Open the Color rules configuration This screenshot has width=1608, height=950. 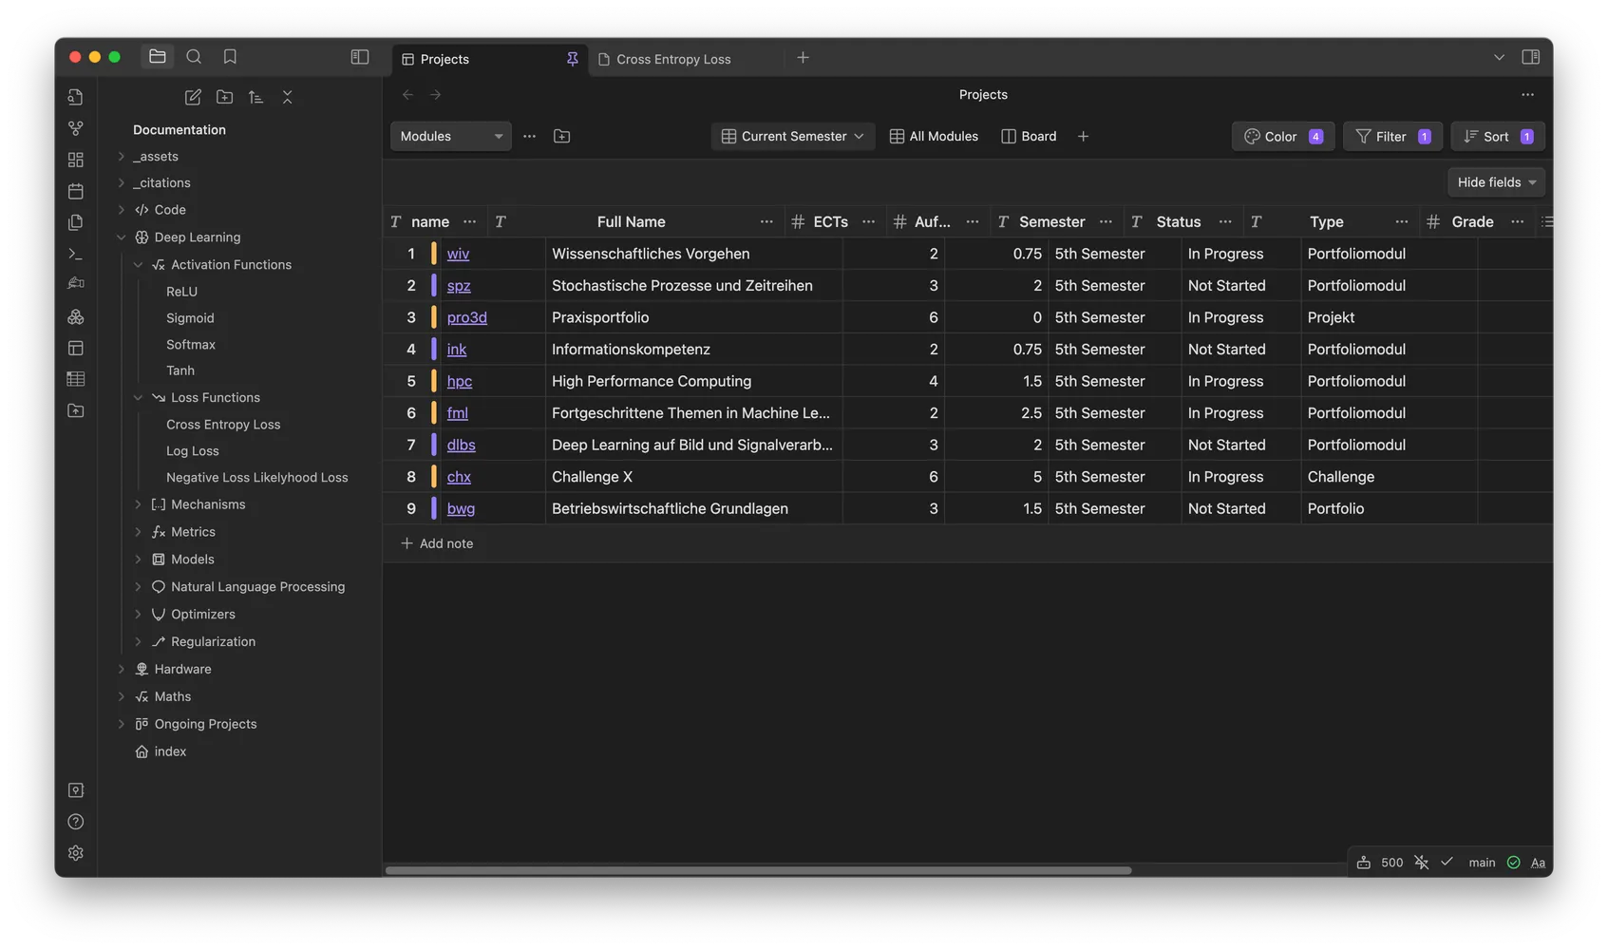coord(1282,136)
